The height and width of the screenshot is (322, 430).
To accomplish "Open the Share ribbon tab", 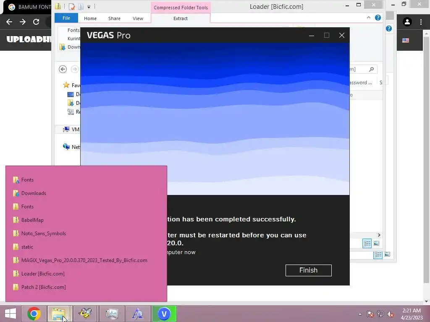I will 114,18.
